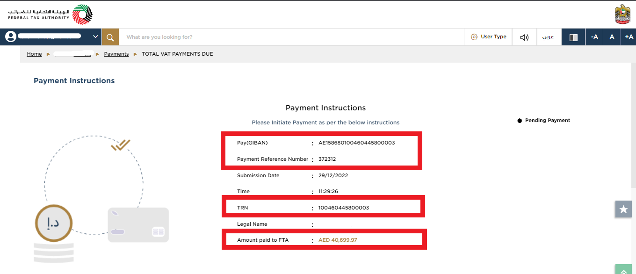The width and height of the screenshot is (636, 274).
Task: Go to Home breadcrumb link
Action: tap(34, 54)
